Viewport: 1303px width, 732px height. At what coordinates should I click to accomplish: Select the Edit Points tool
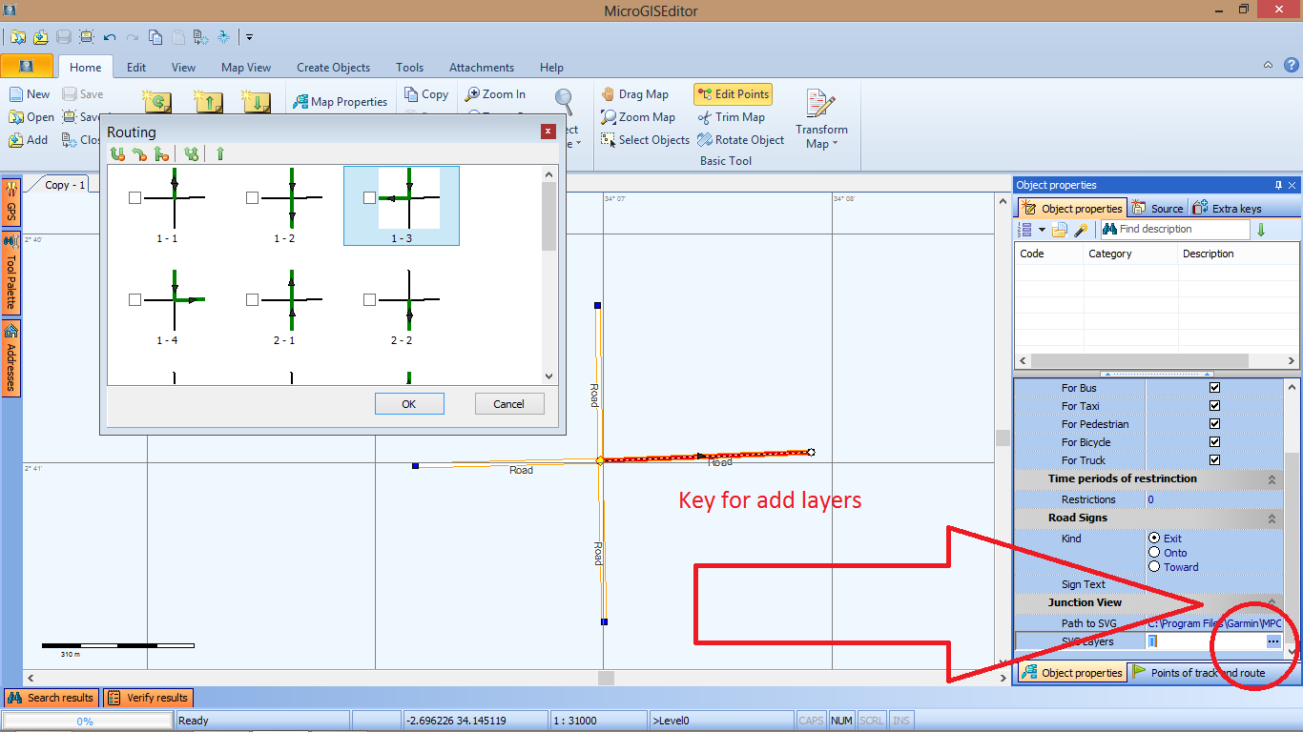click(x=733, y=94)
